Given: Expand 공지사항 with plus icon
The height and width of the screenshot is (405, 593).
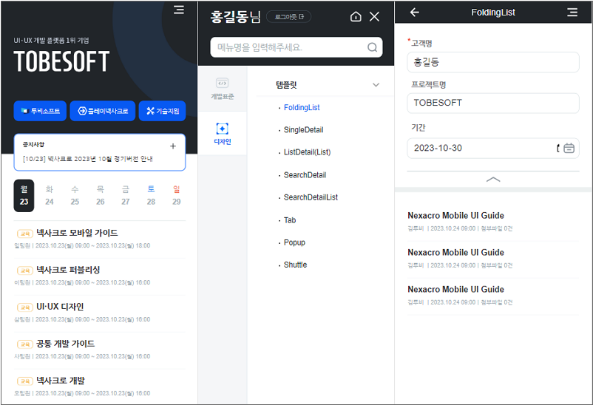Looking at the screenshot, I should 173,146.
